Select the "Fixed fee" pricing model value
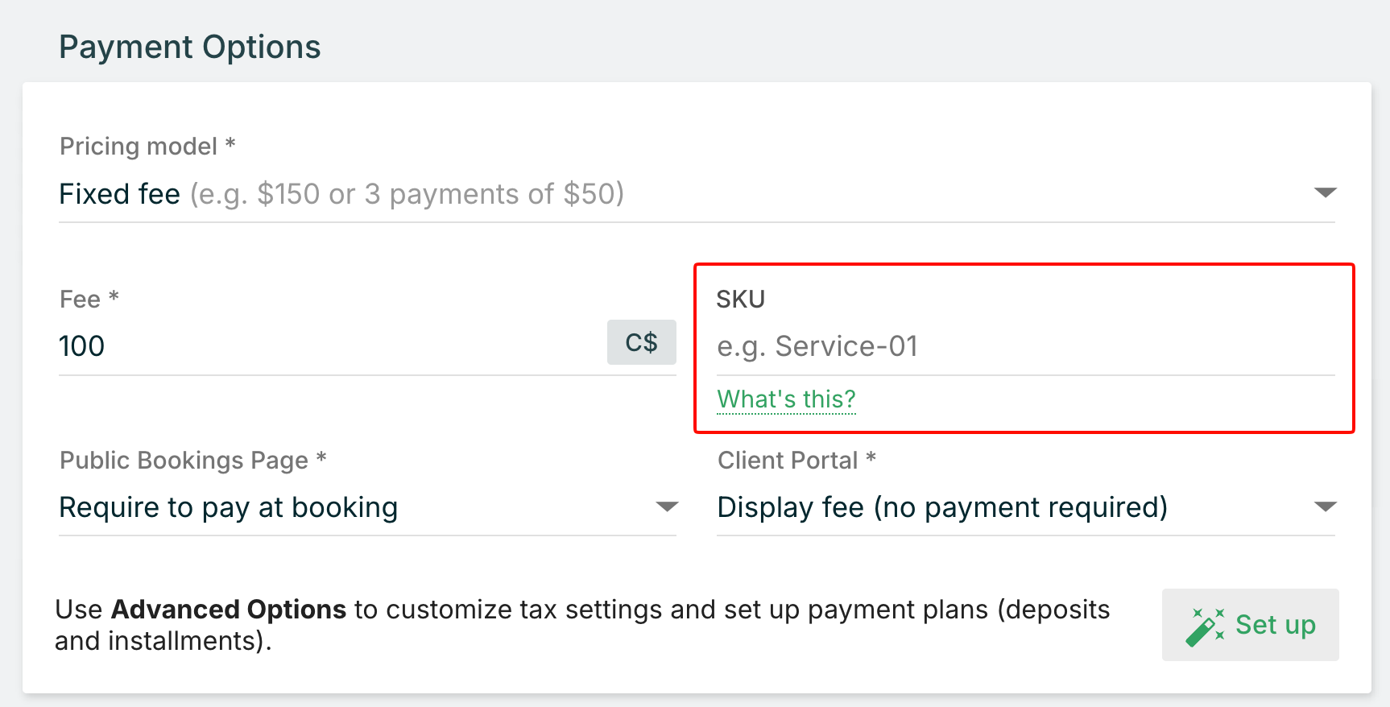The height and width of the screenshot is (707, 1390). pyautogui.click(x=119, y=194)
